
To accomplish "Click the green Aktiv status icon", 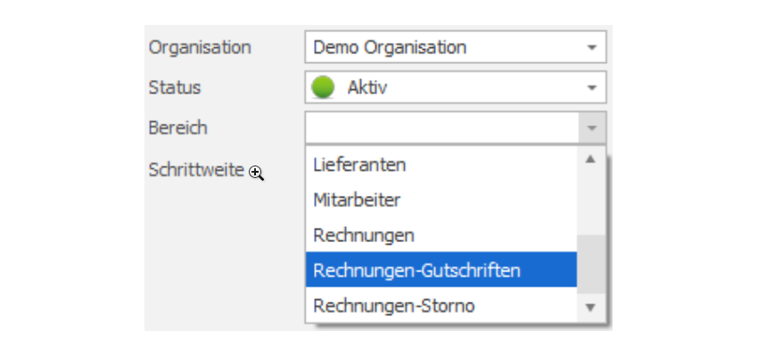I will click(x=323, y=88).
